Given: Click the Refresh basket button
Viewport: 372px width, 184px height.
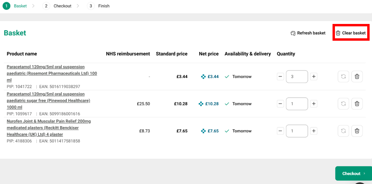Looking at the screenshot, I should [x=308, y=33].
